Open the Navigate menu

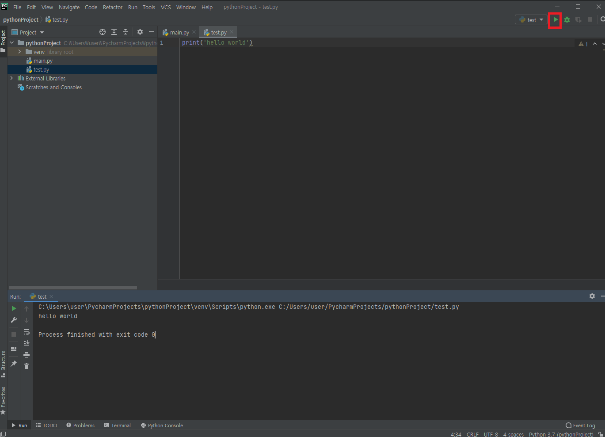(x=69, y=7)
